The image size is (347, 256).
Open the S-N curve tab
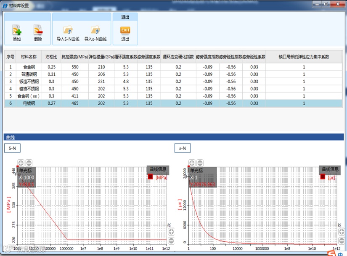(12, 148)
